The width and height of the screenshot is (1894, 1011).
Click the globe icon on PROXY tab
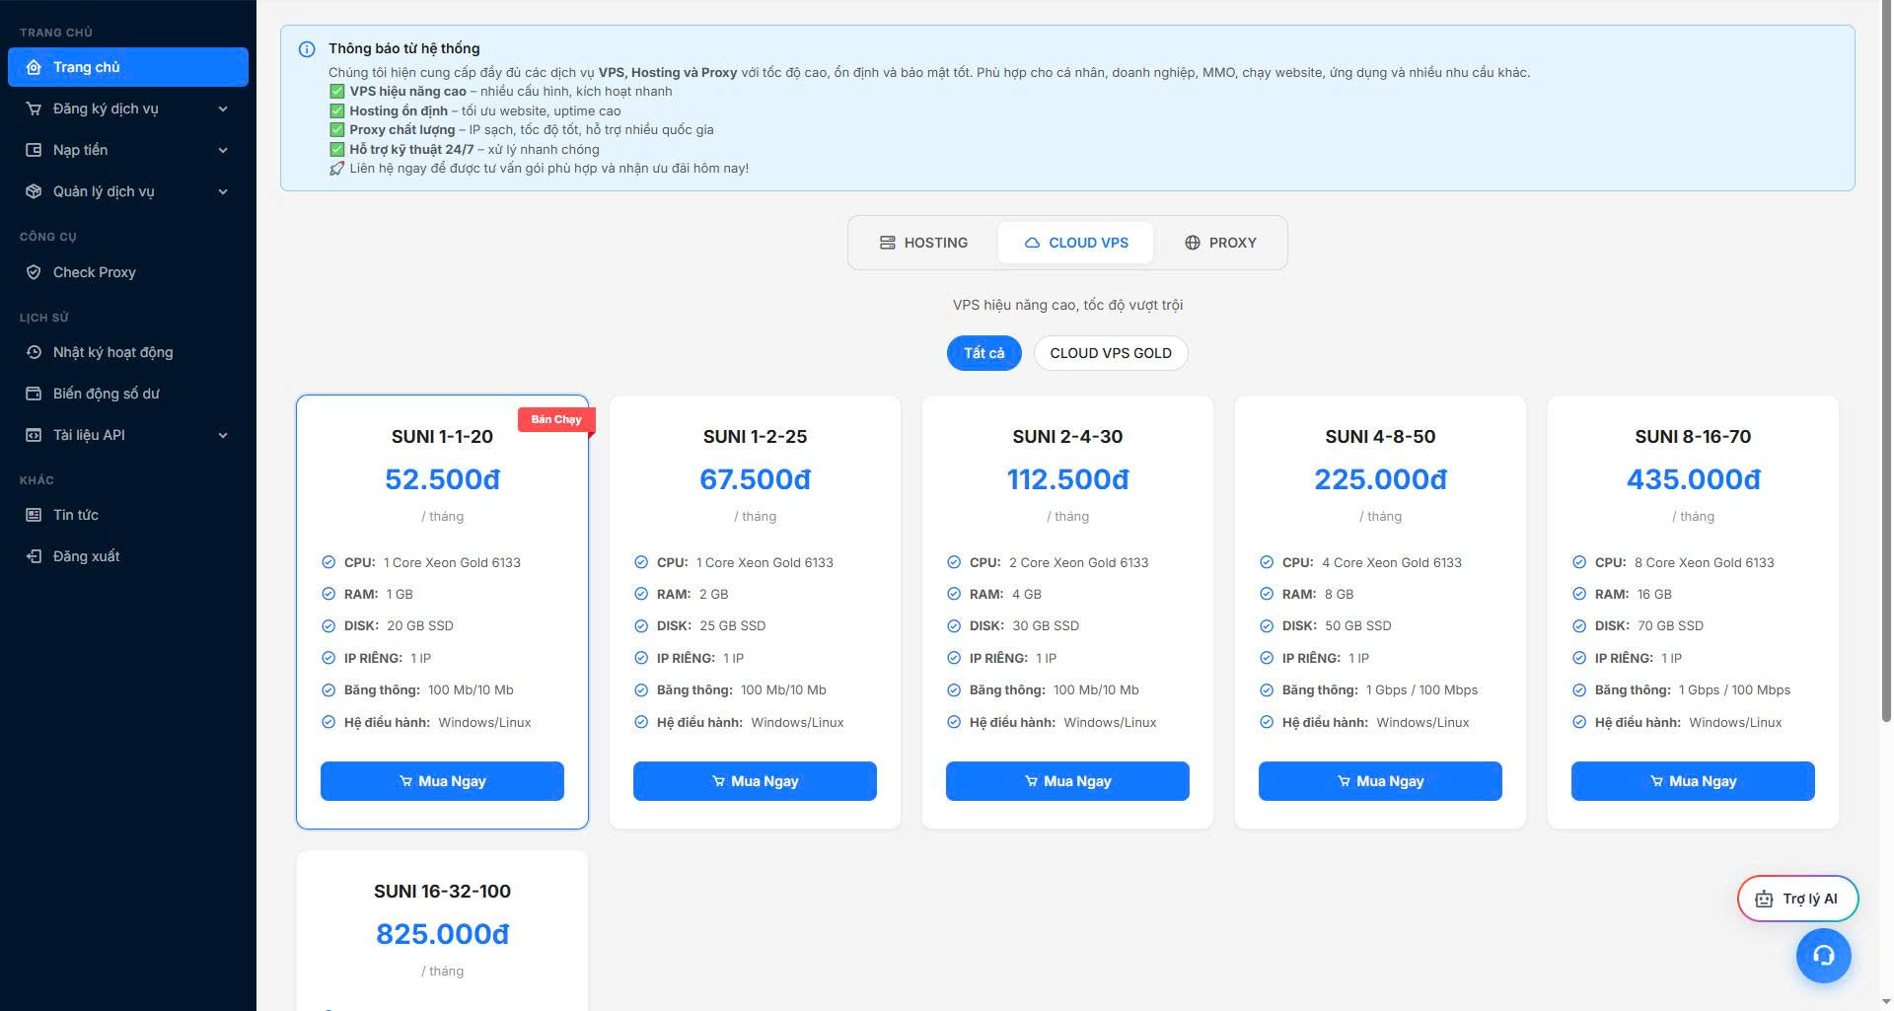click(1193, 243)
